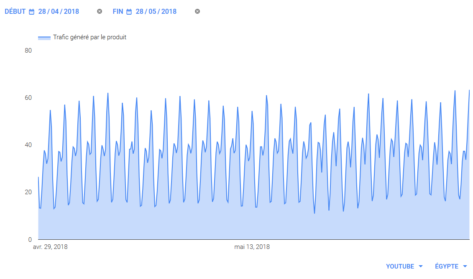Clear the end date 28/05/2018
The image size is (473, 279).
197,11
